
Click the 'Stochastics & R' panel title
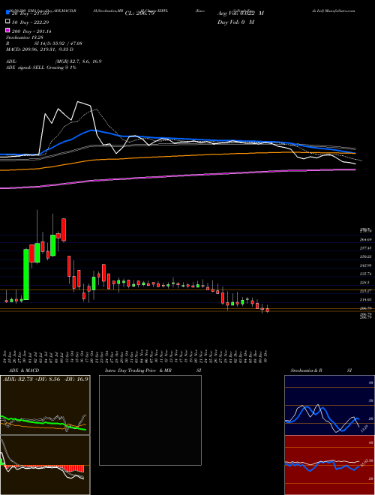coord(306,370)
